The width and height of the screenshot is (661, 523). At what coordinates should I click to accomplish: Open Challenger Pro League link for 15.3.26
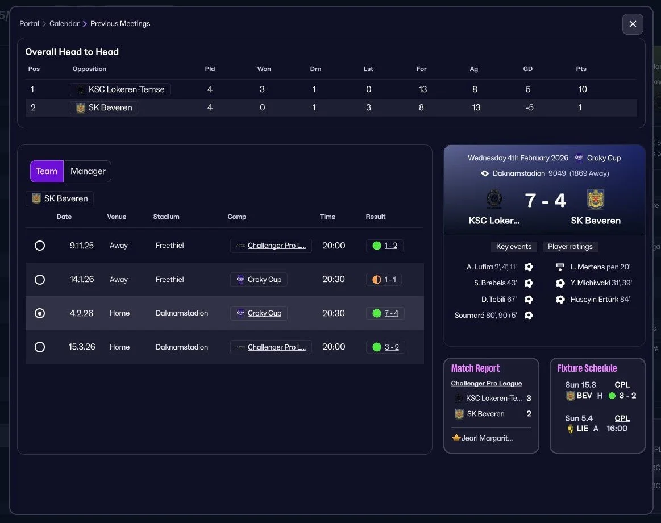[x=277, y=347]
